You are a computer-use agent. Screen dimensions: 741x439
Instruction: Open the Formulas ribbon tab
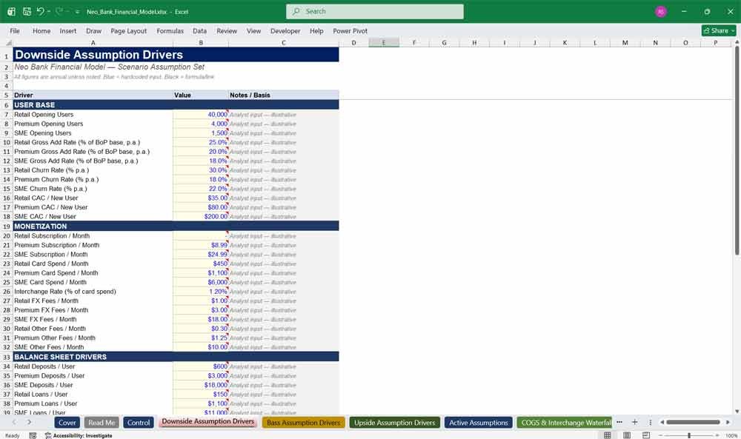point(170,30)
